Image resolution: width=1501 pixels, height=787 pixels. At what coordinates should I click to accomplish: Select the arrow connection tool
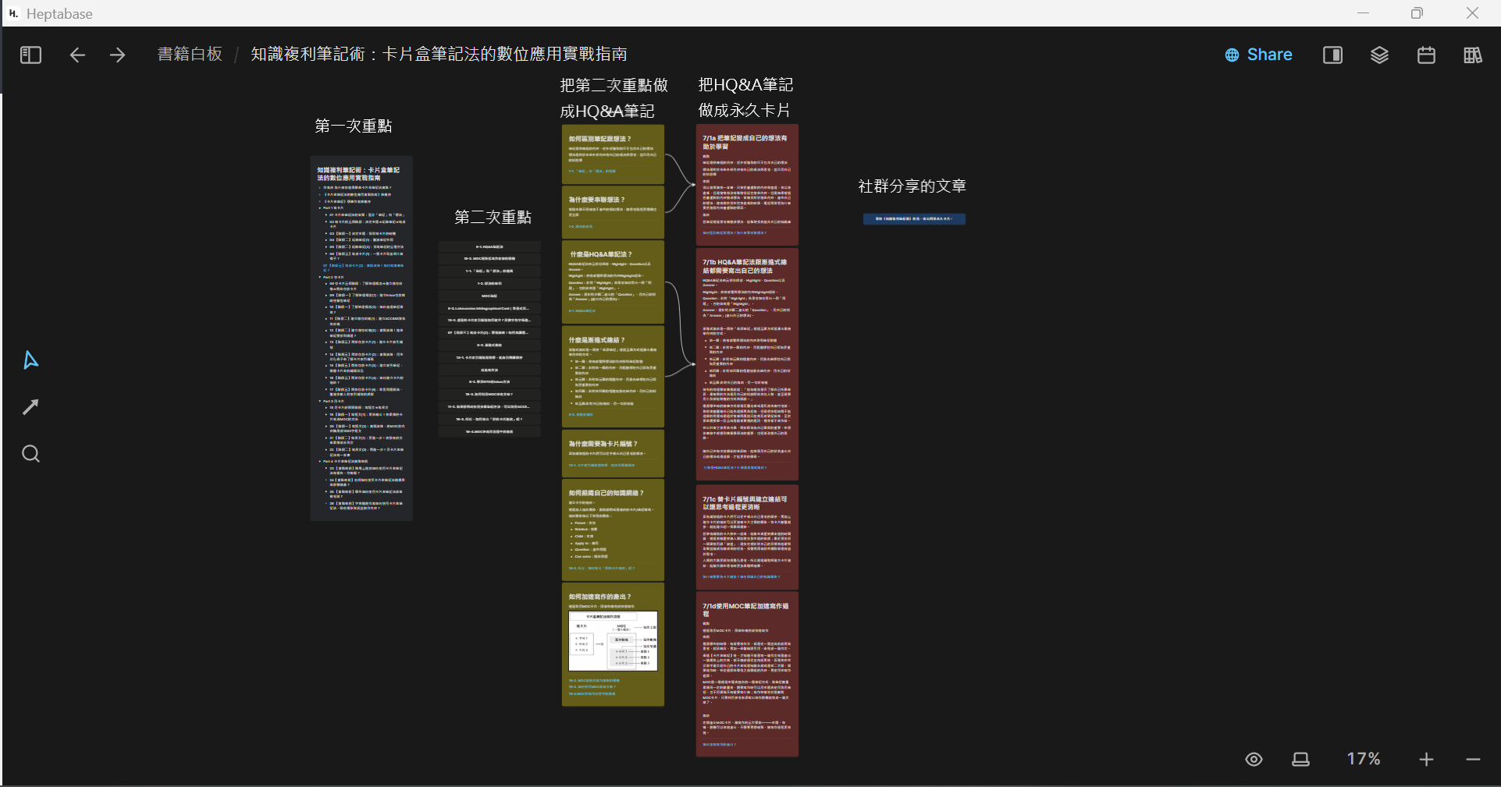coord(30,407)
